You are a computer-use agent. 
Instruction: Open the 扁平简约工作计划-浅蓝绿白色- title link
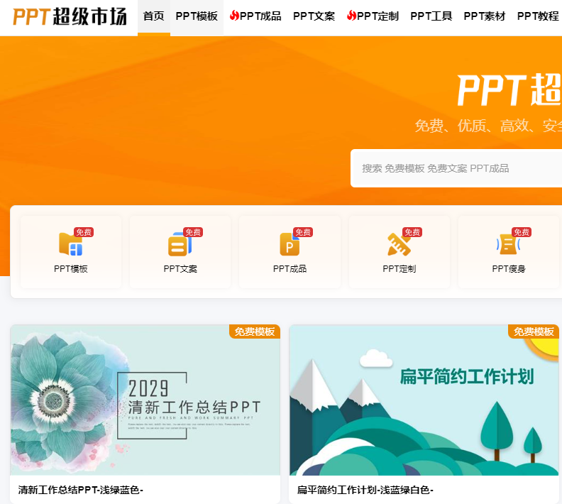[x=365, y=490]
